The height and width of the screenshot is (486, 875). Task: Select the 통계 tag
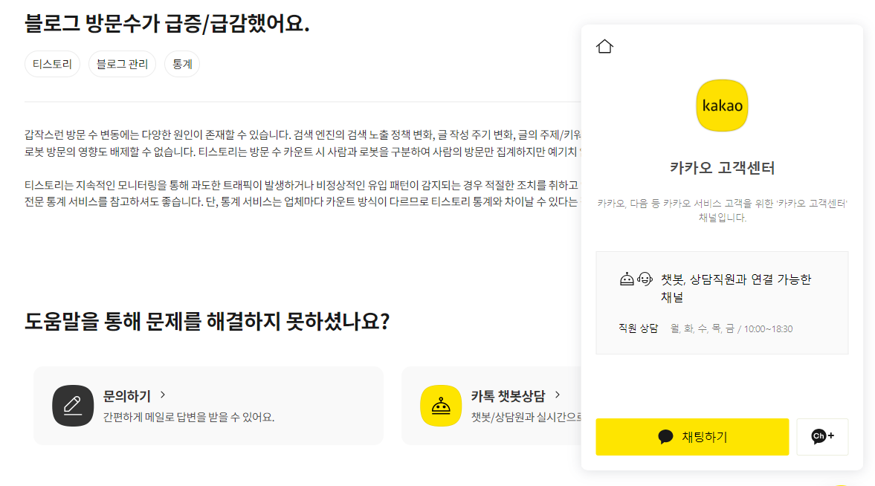[182, 64]
